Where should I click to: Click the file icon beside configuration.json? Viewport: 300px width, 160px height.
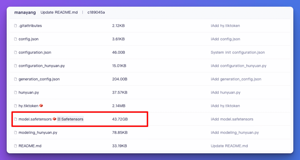16,52
